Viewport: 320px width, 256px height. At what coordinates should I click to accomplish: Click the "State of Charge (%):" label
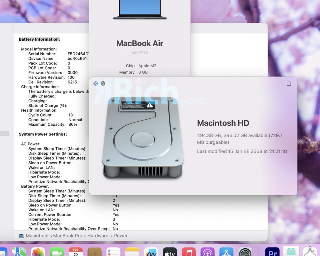point(48,105)
